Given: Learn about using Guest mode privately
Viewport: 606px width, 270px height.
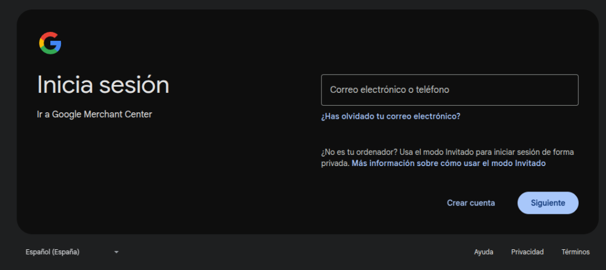Looking at the screenshot, I should [449, 163].
